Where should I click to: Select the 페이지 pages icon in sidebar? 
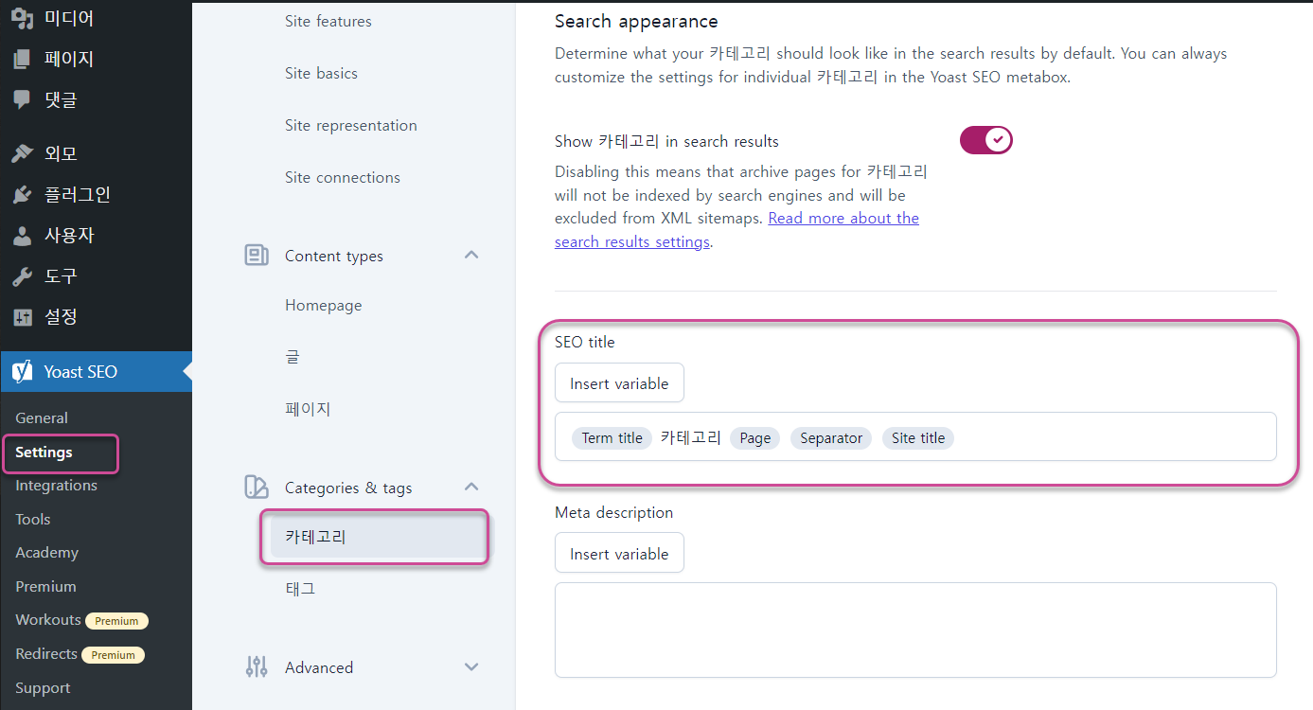pos(23,58)
